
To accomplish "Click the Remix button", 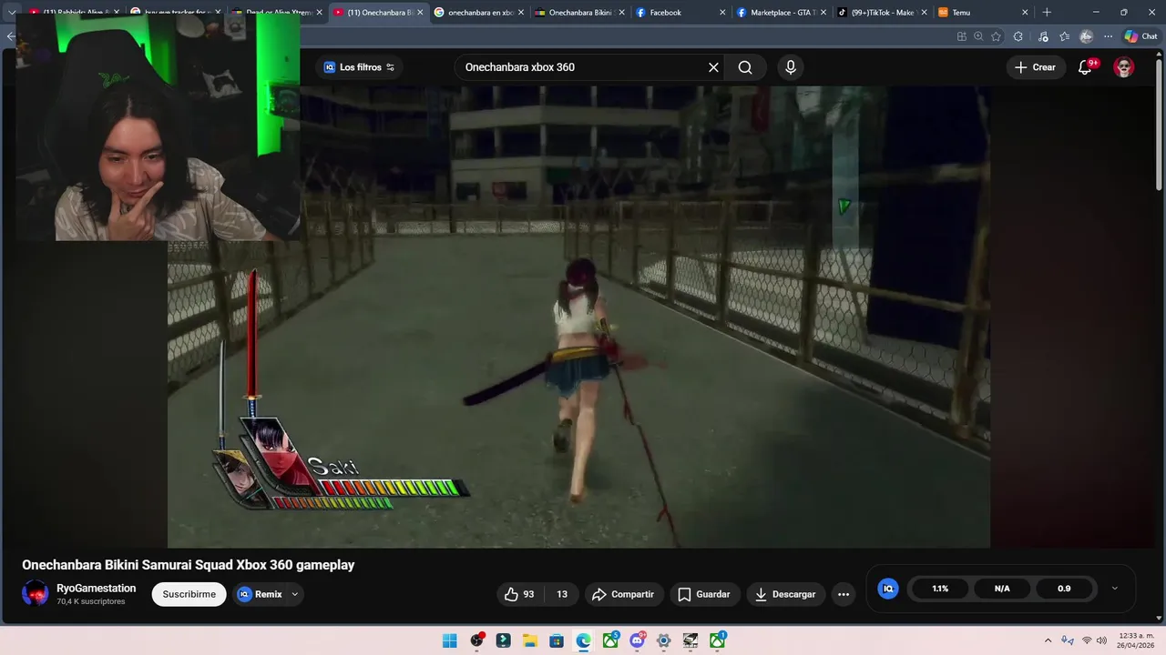I will click(x=260, y=594).
